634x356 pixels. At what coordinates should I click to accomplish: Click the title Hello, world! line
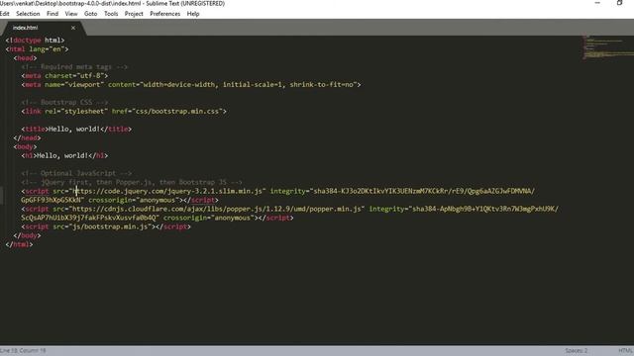point(76,130)
